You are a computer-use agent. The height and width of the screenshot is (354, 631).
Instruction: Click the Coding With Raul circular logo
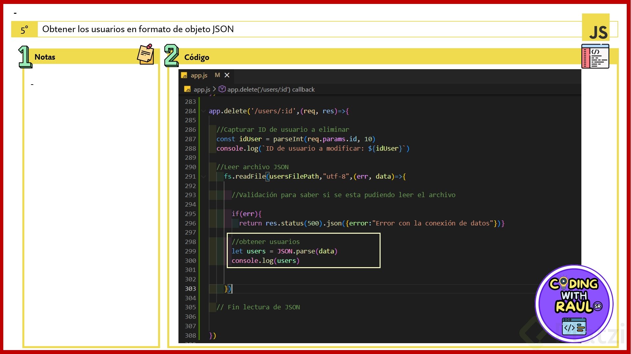click(574, 304)
